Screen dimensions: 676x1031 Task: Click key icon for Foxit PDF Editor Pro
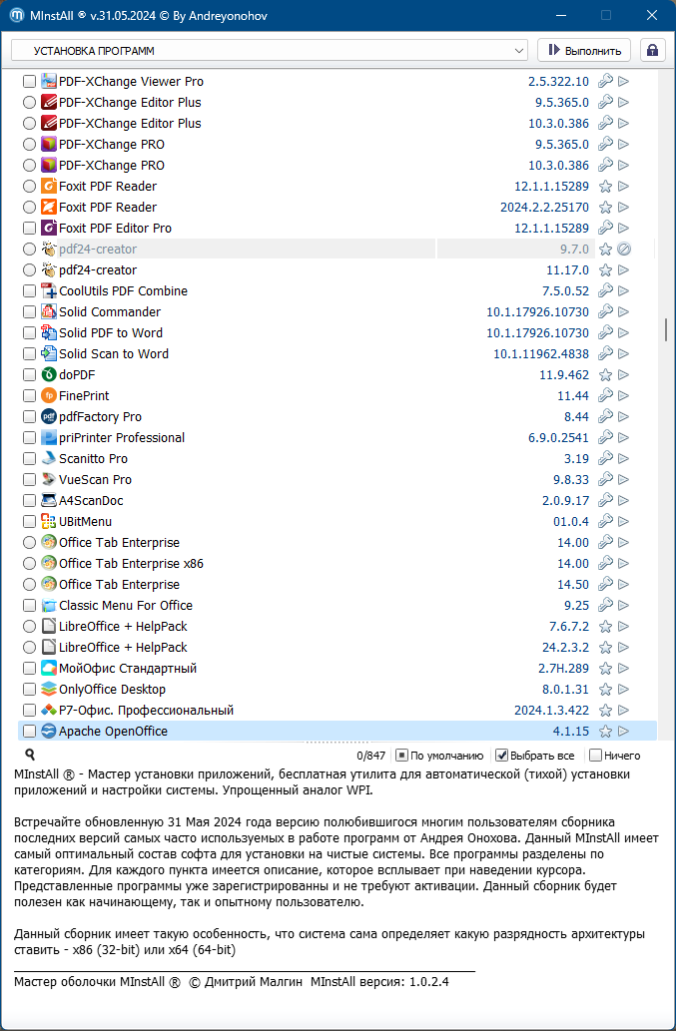pyautogui.click(x=606, y=229)
